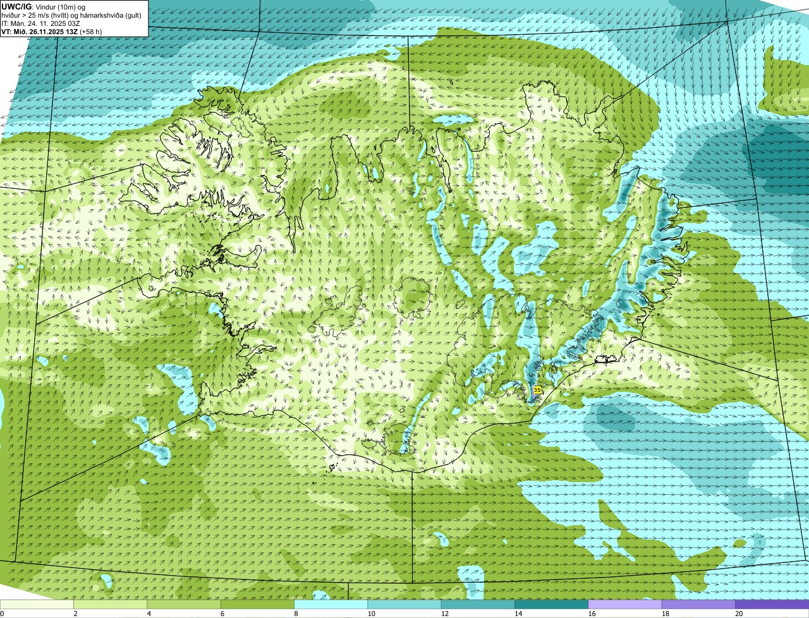Click the 10–12 m/s cyan color swatch
Screen dimensions: 809x618
(x=404, y=605)
